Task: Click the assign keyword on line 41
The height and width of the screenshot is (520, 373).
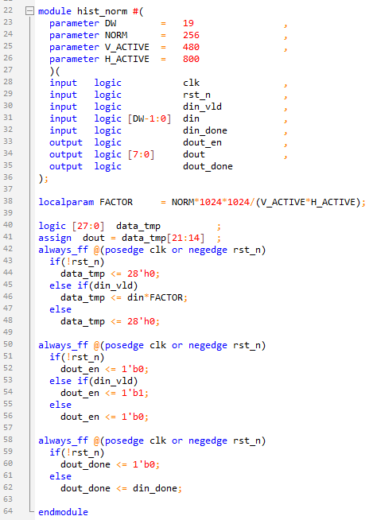Action: (x=55, y=238)
